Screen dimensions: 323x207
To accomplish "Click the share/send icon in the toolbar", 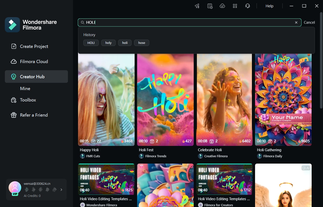I will (x=197, y=6).
